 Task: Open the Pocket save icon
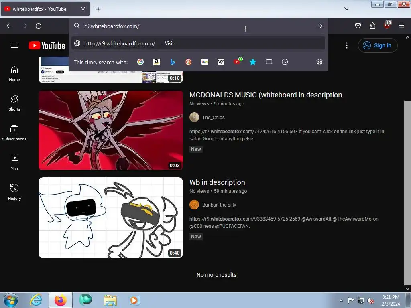pos(358,26)
